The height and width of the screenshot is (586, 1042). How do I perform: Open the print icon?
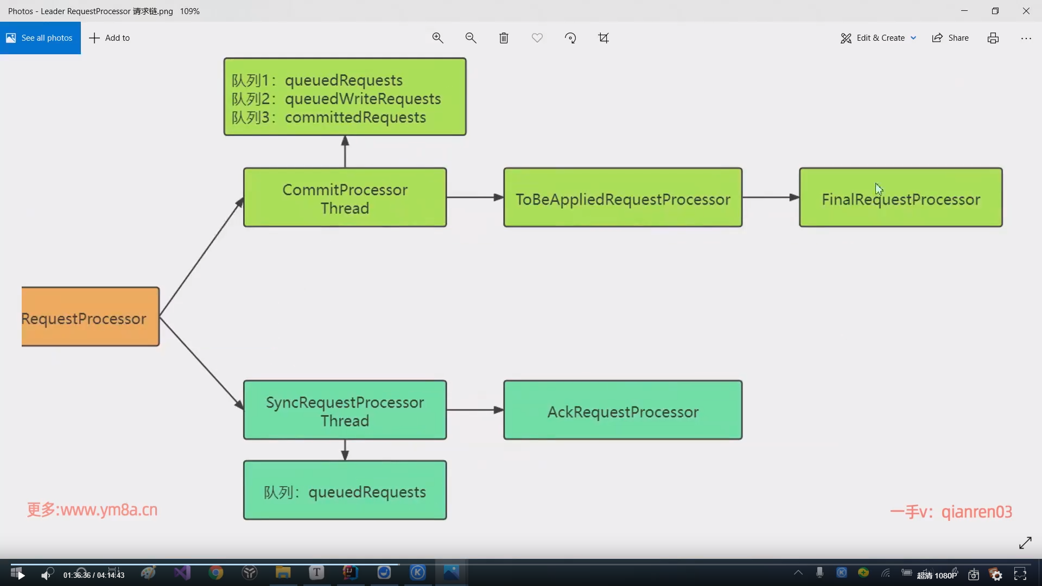click(993, 38)
